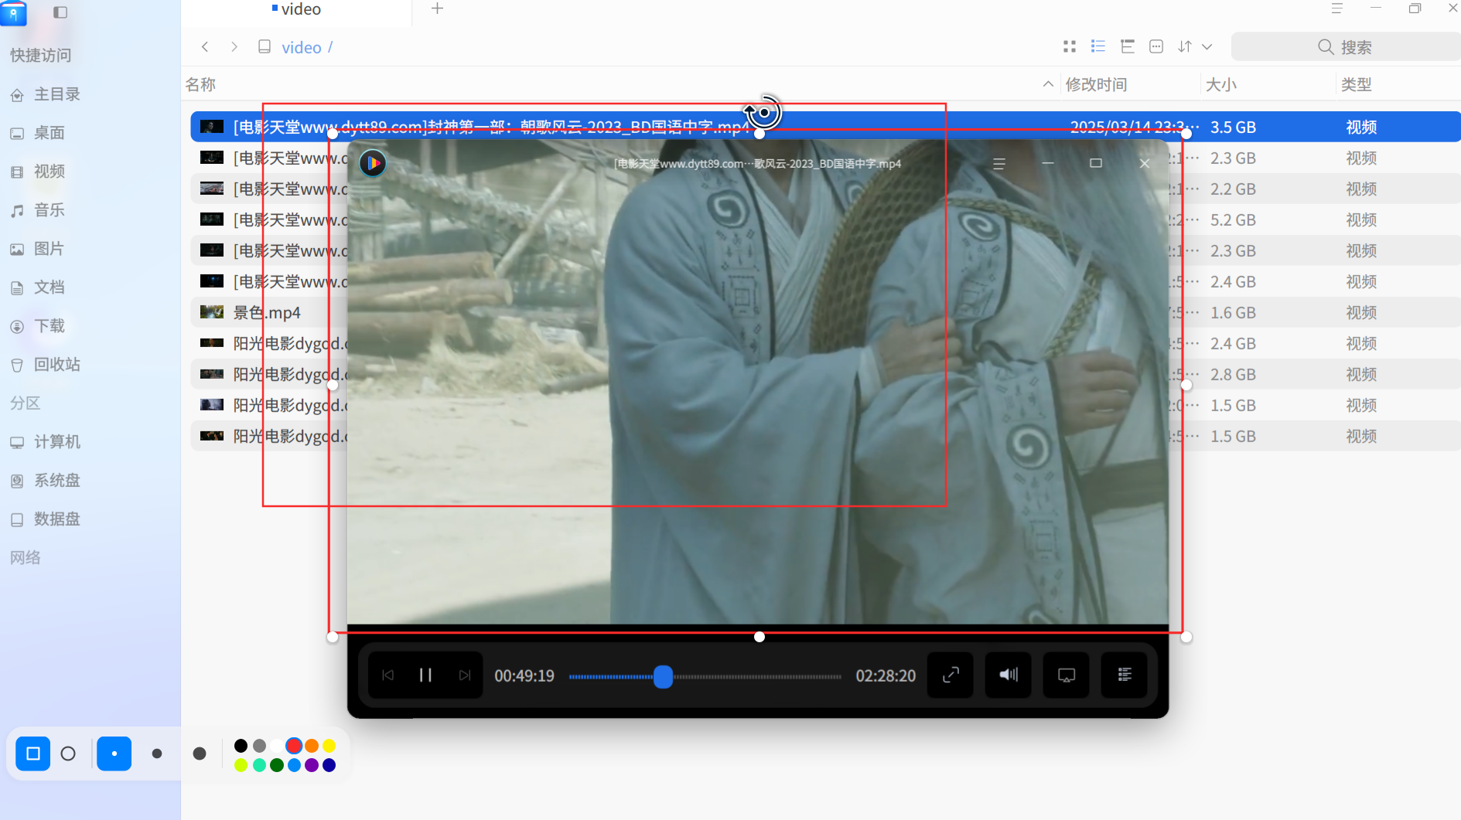Pick the orange color swatch
The height and width of the screenshot is (820, 1461).
pyautogui.click(x=312, y=746)
